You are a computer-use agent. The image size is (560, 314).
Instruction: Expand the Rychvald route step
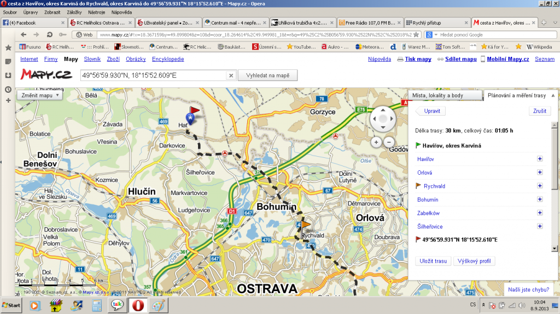pyautogui.click(x=540, y=186)
